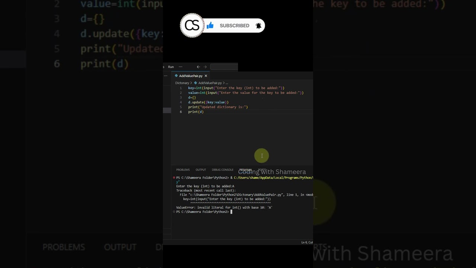Image resolution: width=476 pixels, height=268 pixels.
Task: Click the notification bell icon
Action: pyautogui.click(x=258, y=26)
